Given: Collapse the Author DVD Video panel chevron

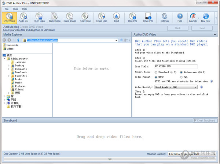Looking at the screenshot, I should (x=214, y=34).
